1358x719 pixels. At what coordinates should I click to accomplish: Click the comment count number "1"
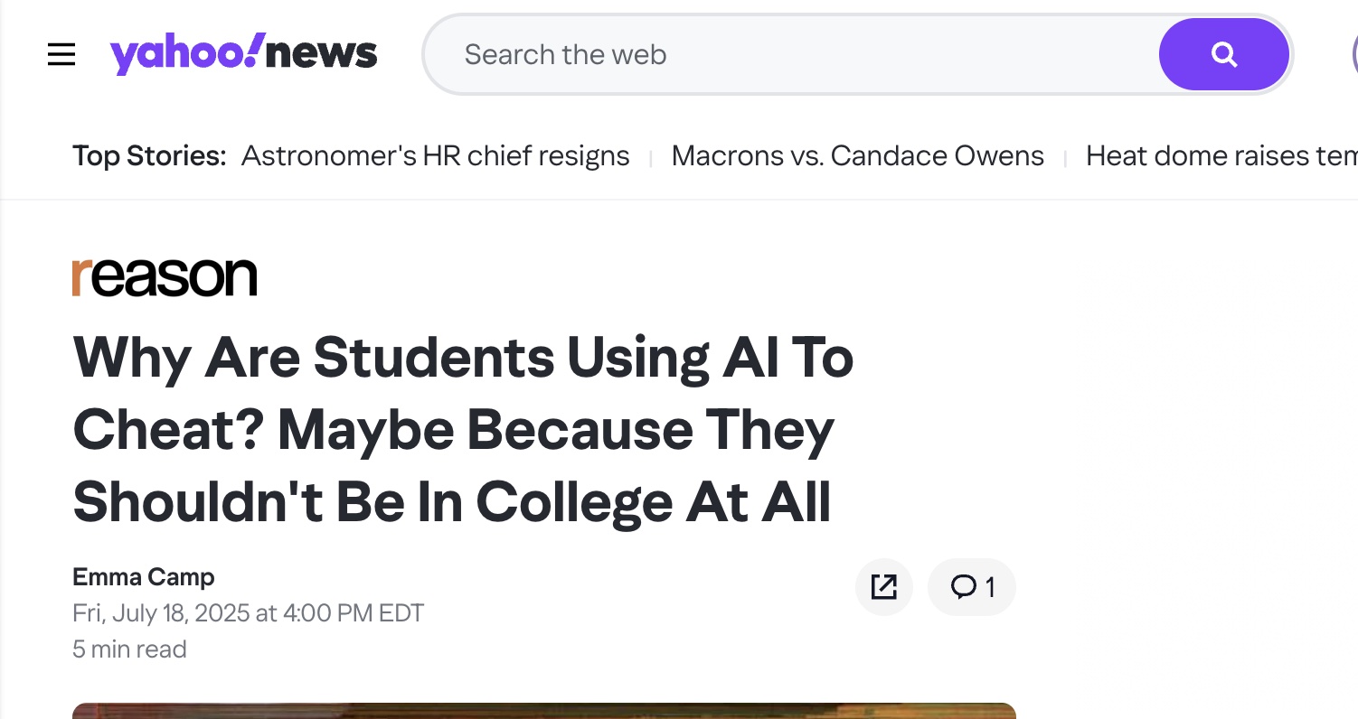pyautogui.click(x=990, y=588)
